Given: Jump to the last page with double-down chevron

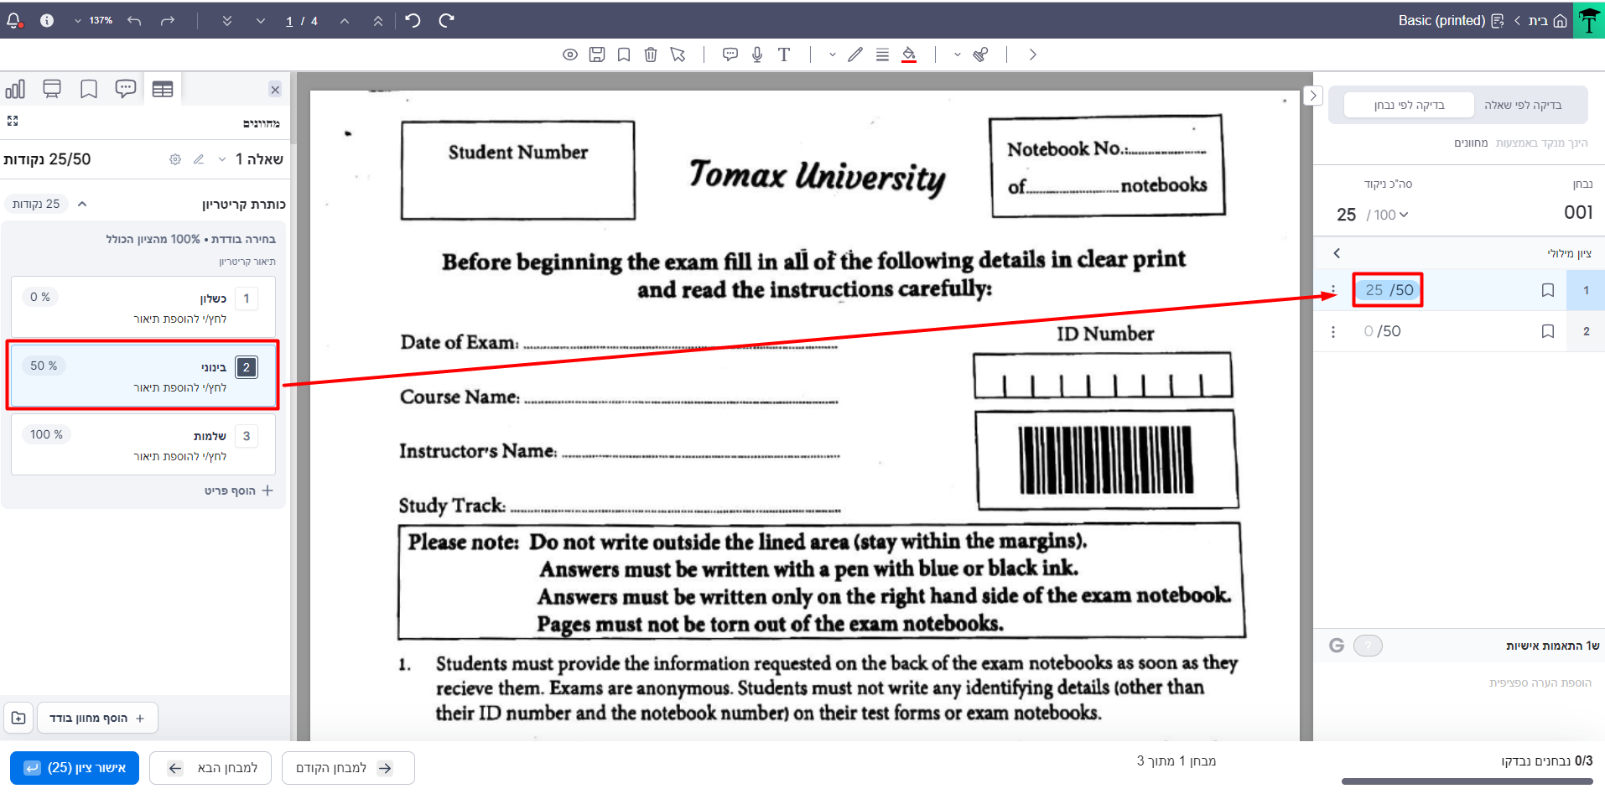Looking at the screenshot, I should point(227,21).
